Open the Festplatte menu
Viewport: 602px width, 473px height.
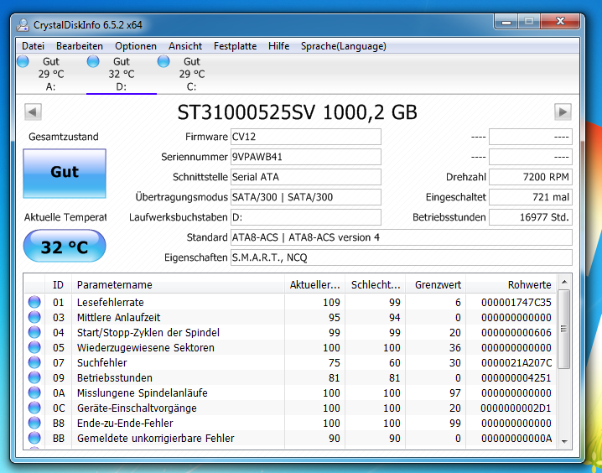[x=235, y=46]
